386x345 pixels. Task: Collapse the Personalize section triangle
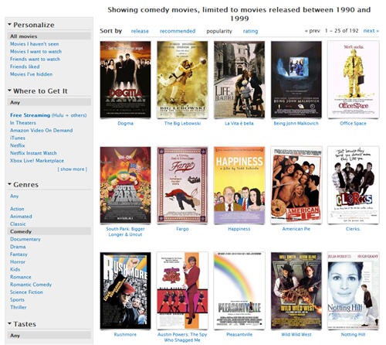[x=9, y=25]
